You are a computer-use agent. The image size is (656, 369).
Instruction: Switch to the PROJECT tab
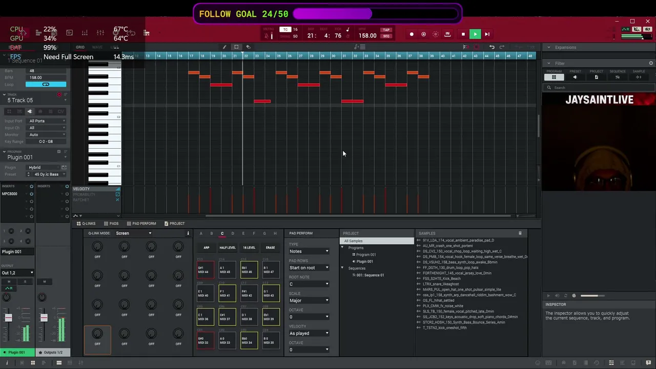(174, 223)
